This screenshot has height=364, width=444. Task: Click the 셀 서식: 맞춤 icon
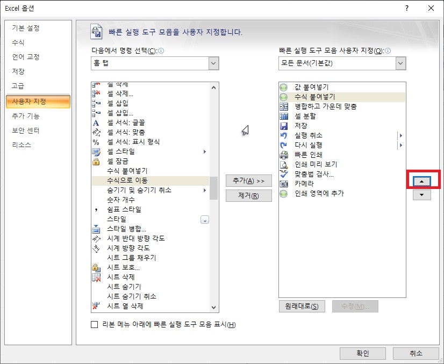point(96,132)
